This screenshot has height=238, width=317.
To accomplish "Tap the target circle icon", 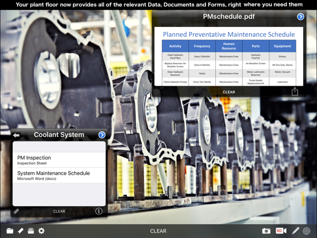I will (x=307, y=231).
